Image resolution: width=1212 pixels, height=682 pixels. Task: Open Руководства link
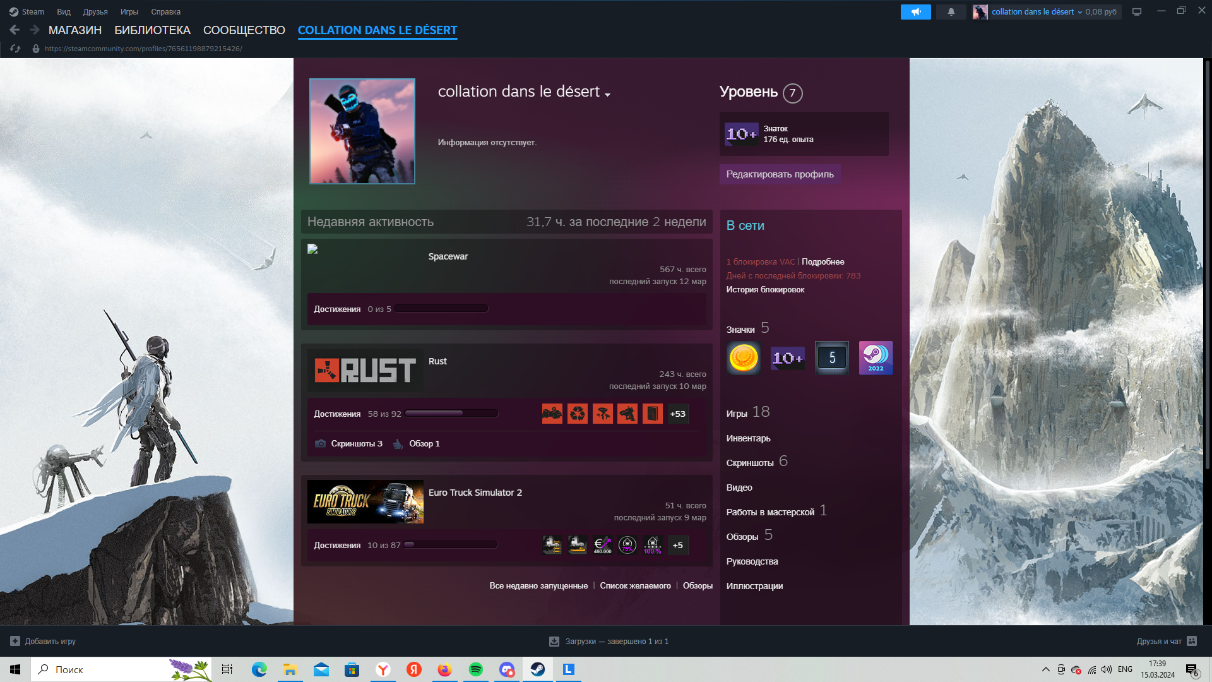coord(752,561)
